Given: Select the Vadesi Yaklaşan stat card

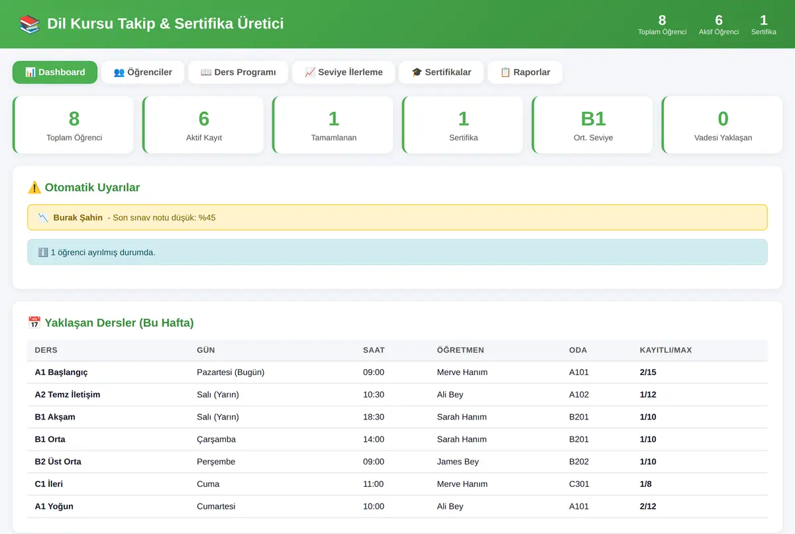Looking at the screenshot, I should 723,125.
